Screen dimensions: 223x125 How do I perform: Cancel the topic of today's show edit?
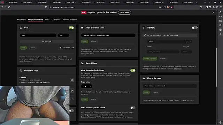coord(94,41)
